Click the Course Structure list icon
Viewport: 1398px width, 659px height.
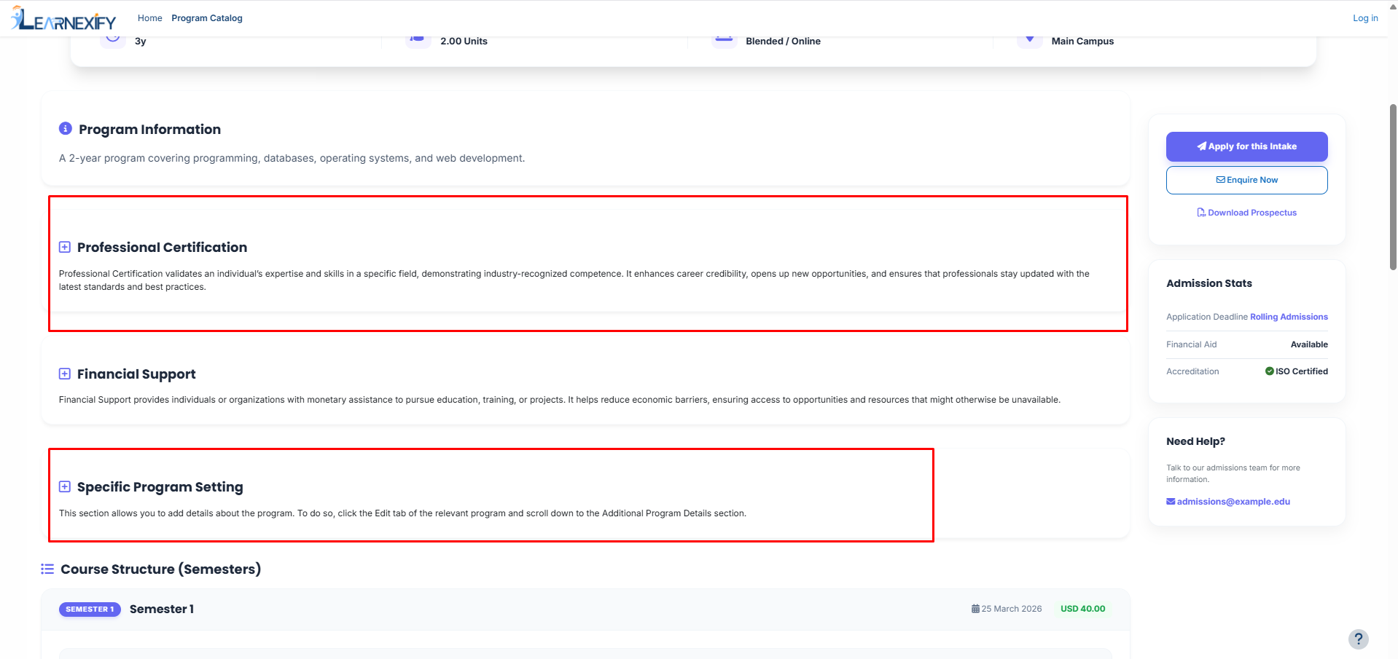[47, 569]
